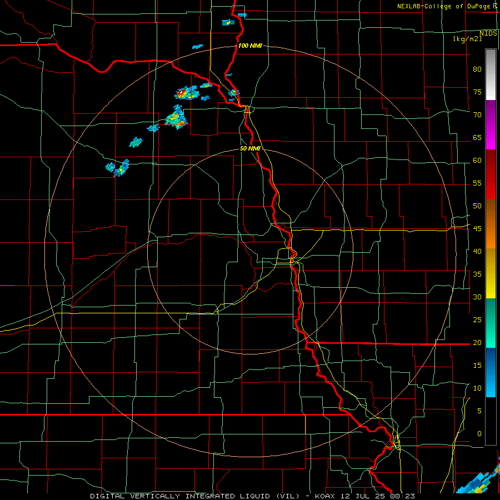500x500 pixels.
Task: Select the orange-brown segment of the color scale
Action: tap(491, 224)
